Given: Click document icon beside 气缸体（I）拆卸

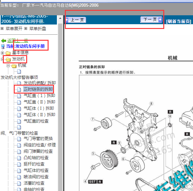Looking at the screenshot, I should pyautogui.click(x=19, y=109).
